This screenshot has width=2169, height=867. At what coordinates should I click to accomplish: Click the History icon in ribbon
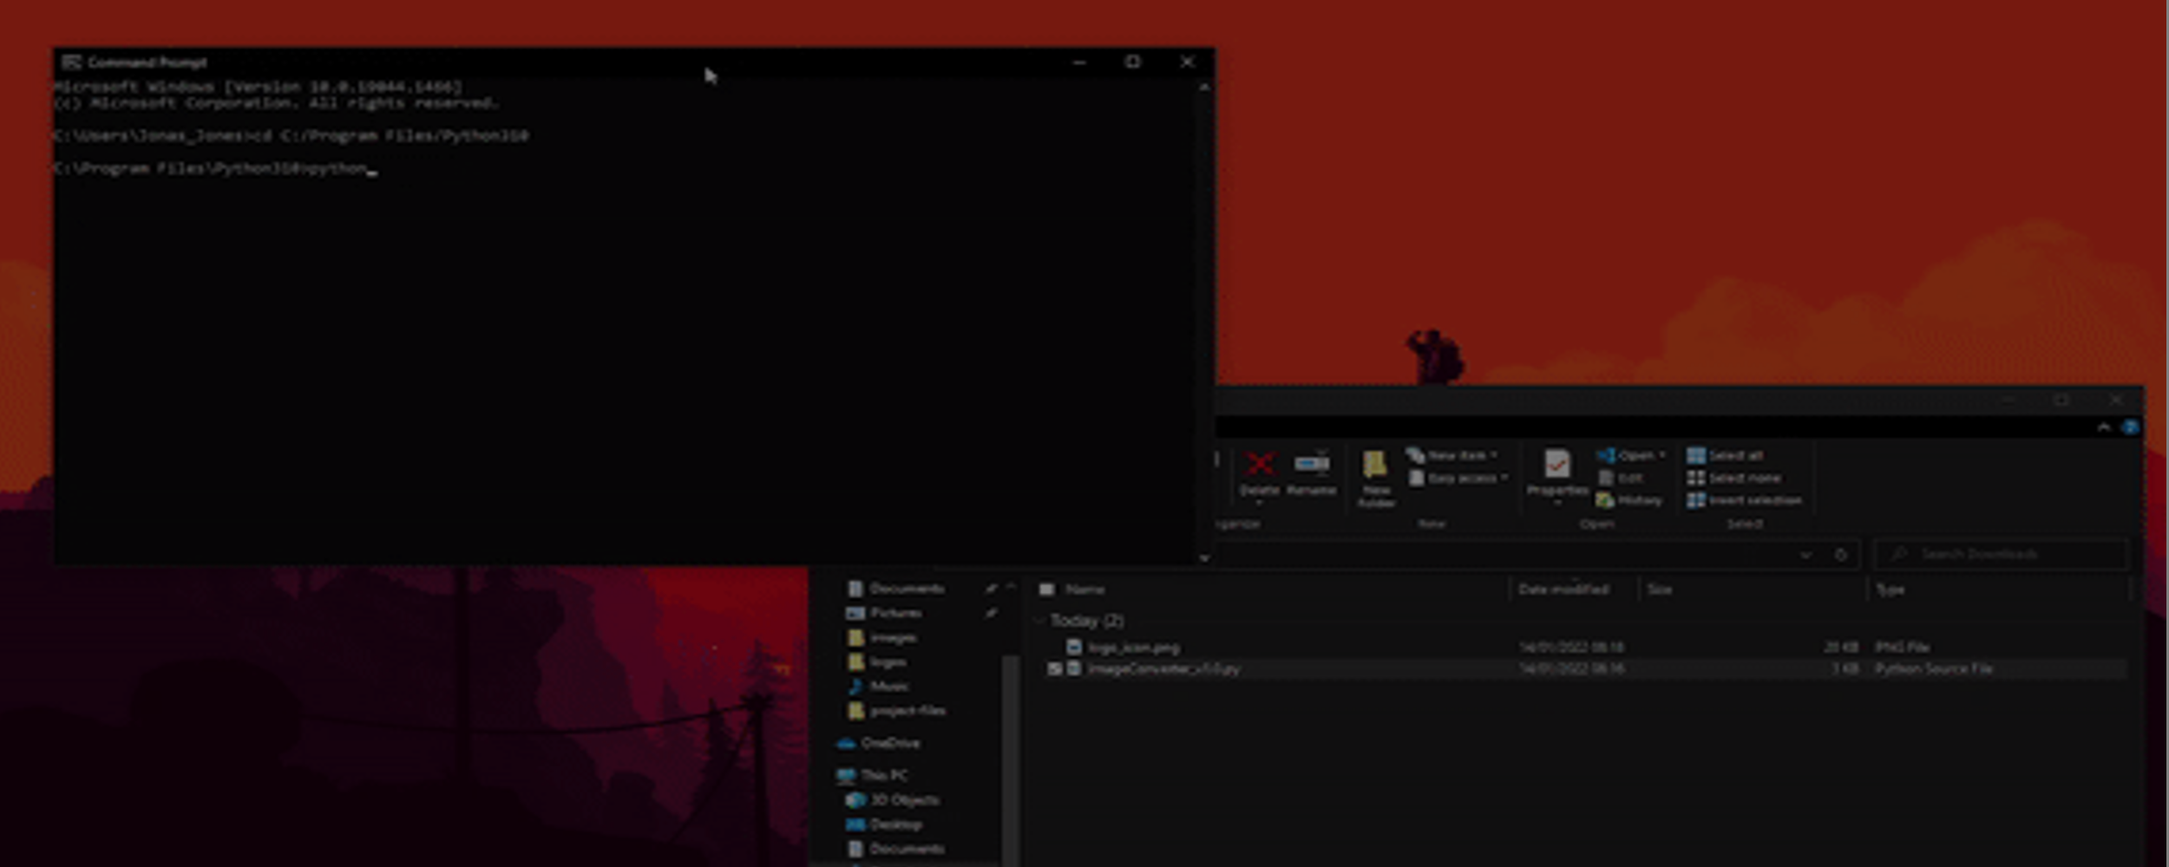pos(1605,500)
